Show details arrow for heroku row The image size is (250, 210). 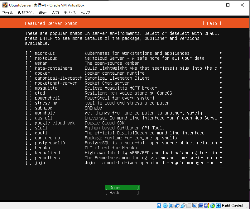pyautogui.click(x=221, y=148)
